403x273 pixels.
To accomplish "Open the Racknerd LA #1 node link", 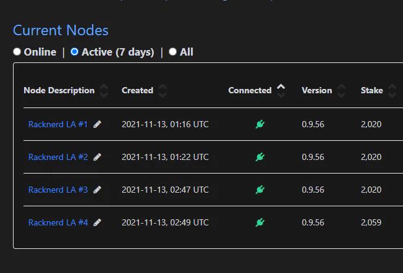I will [x=58, y=124].
